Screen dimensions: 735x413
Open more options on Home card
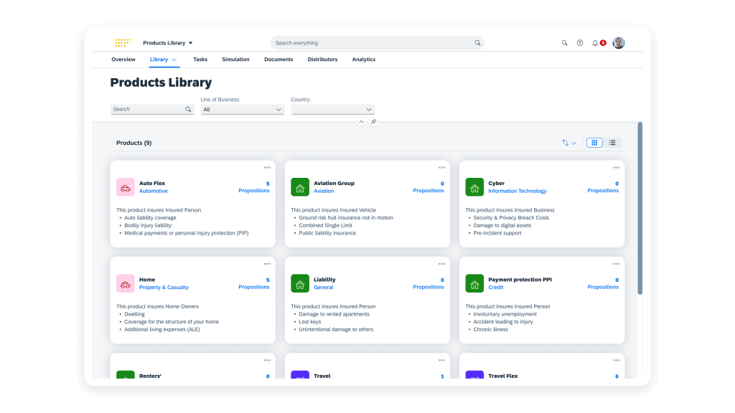tap(267, 264)
